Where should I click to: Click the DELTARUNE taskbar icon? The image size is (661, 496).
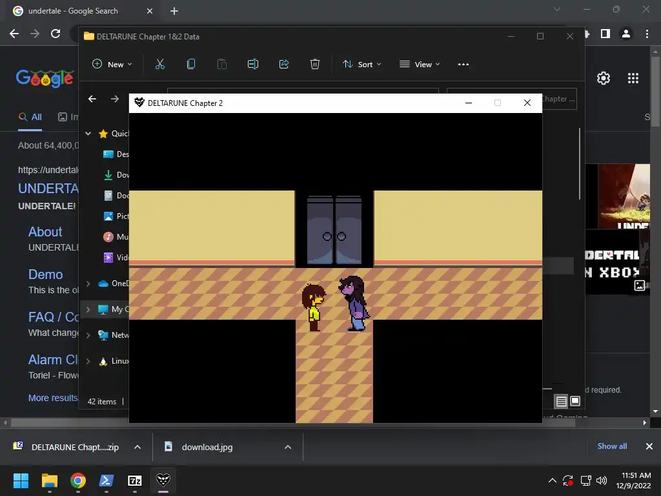[163, 480]
